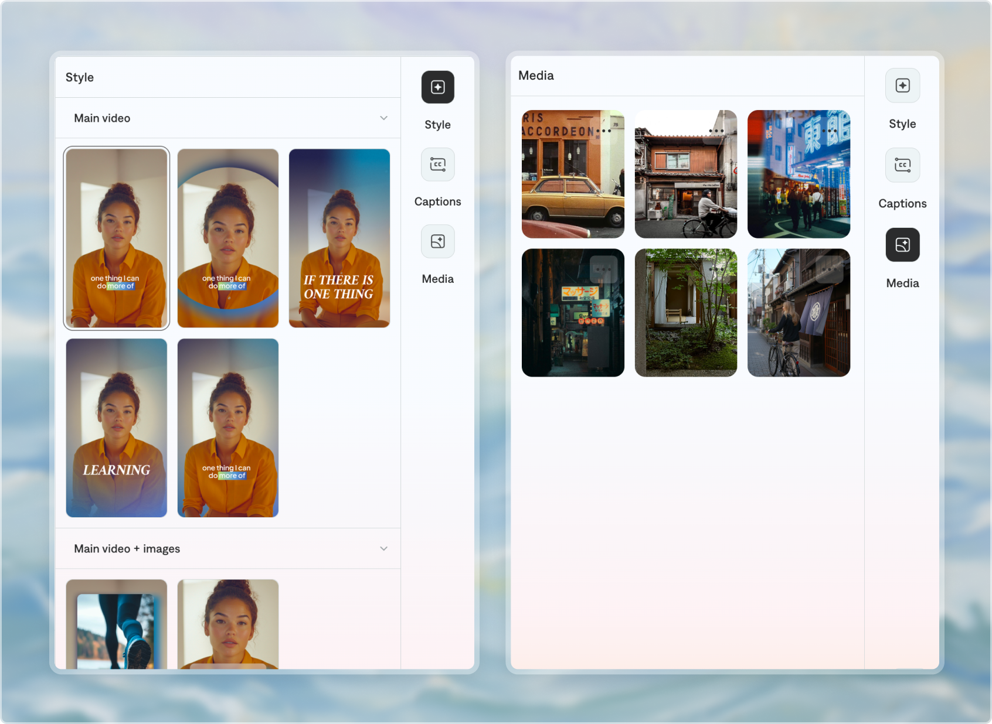Screen dimensions: 992x724
Task: Click the Media label in right panel sidebar
Action: [902, 284]
